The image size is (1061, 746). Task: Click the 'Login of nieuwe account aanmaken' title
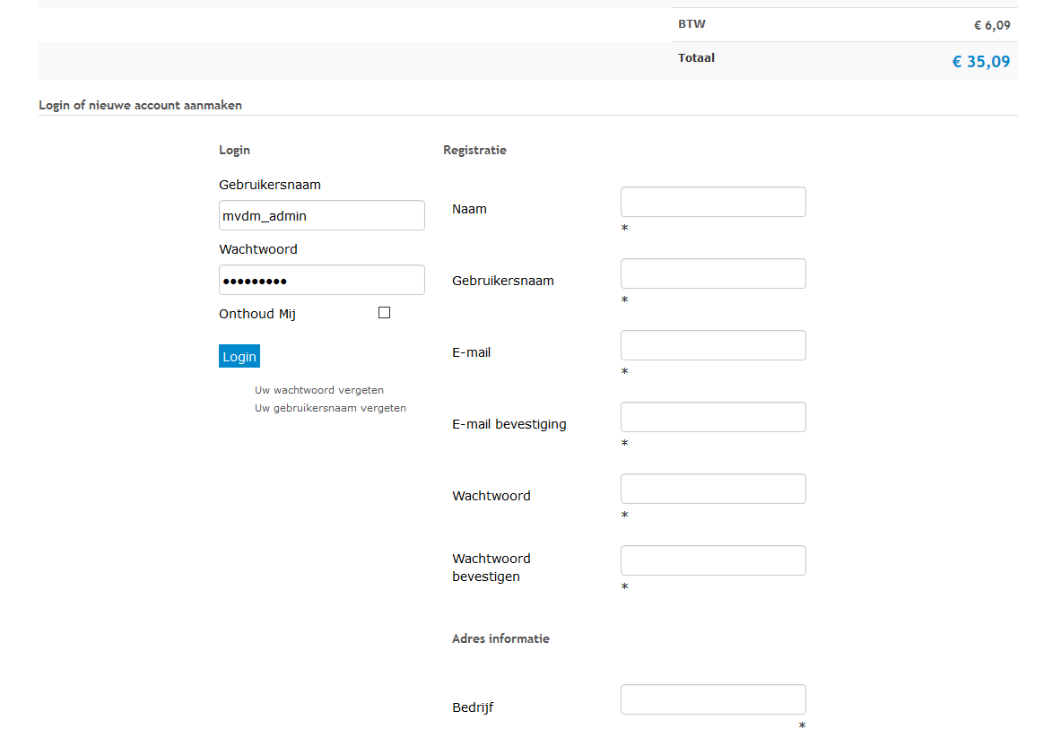(x=140, y=105)
